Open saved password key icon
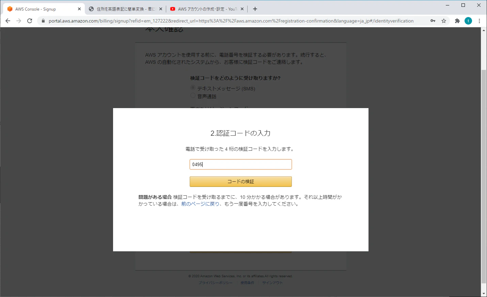 click(x=433, y=21)
